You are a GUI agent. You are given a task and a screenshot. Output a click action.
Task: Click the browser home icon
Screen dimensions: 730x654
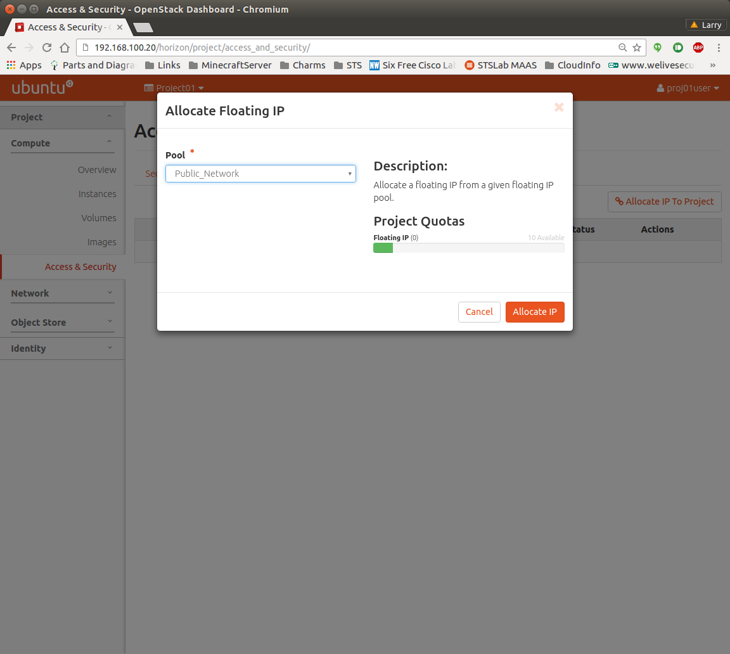point(64,48)
